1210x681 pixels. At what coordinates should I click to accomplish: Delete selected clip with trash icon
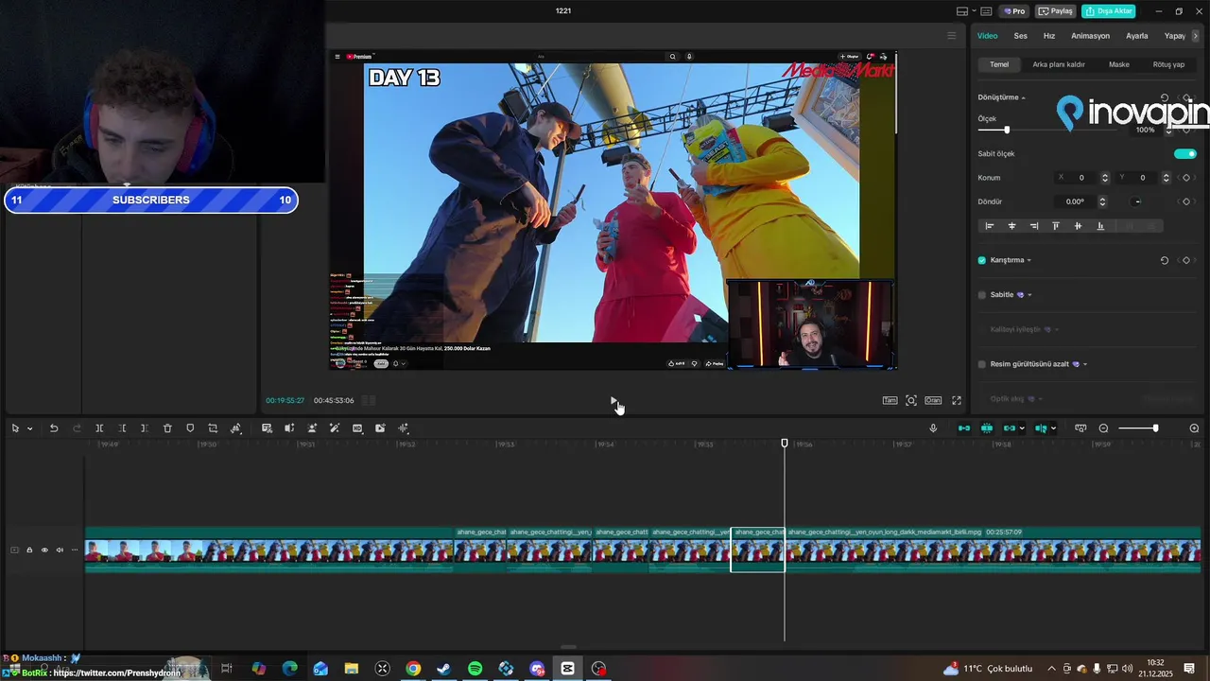click(167, 428)
